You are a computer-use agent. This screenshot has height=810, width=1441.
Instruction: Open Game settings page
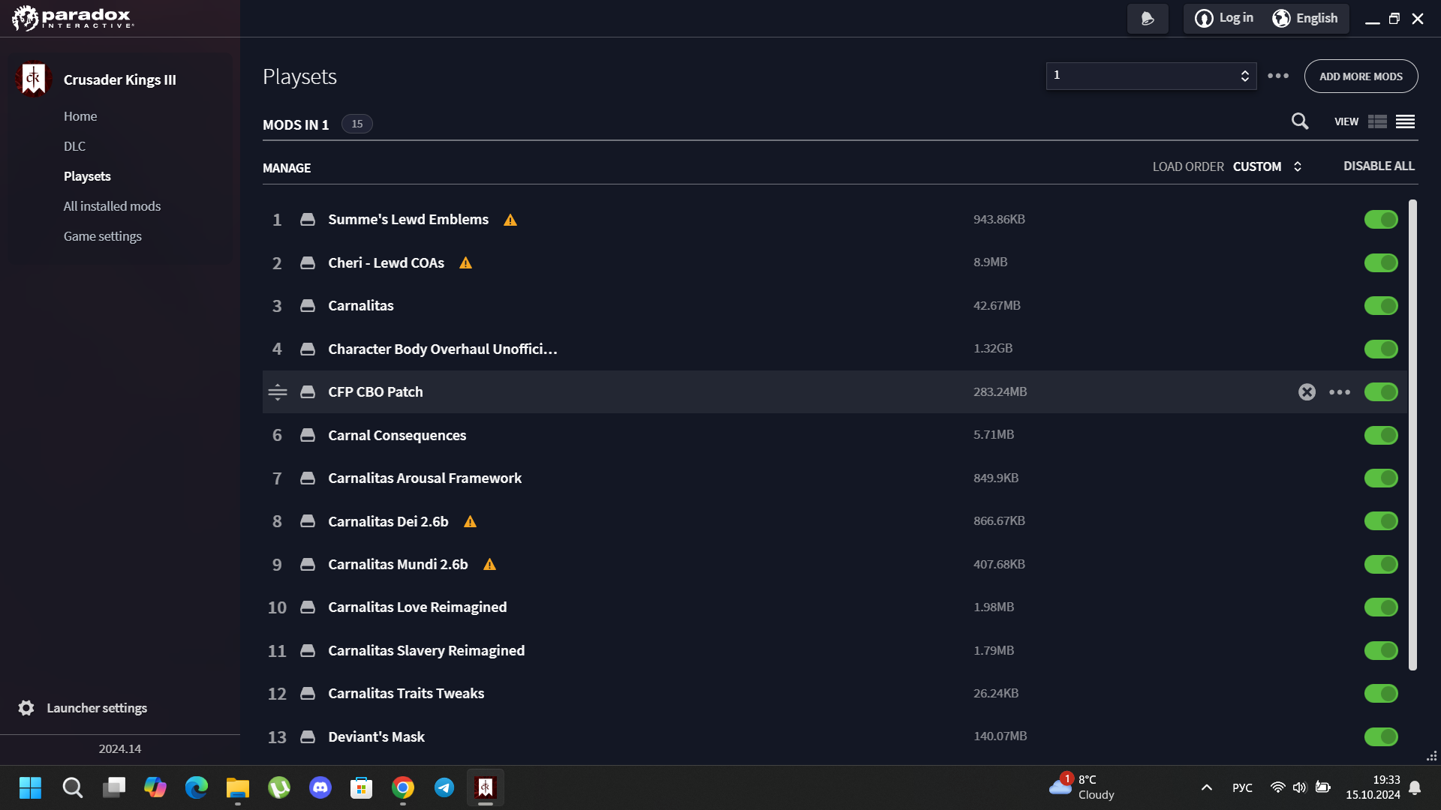102,236
